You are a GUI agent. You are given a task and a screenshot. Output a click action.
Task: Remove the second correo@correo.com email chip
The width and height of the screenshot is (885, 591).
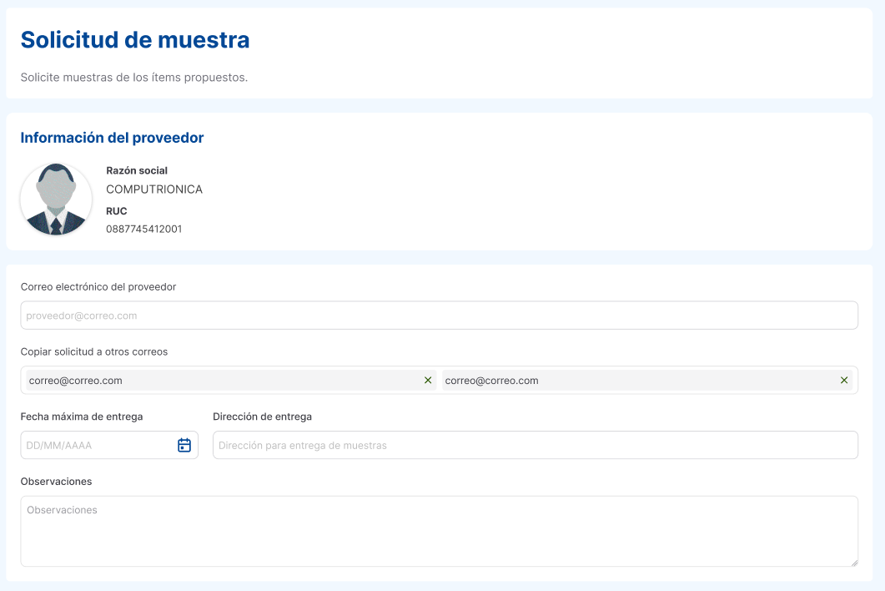click(843, 380)
